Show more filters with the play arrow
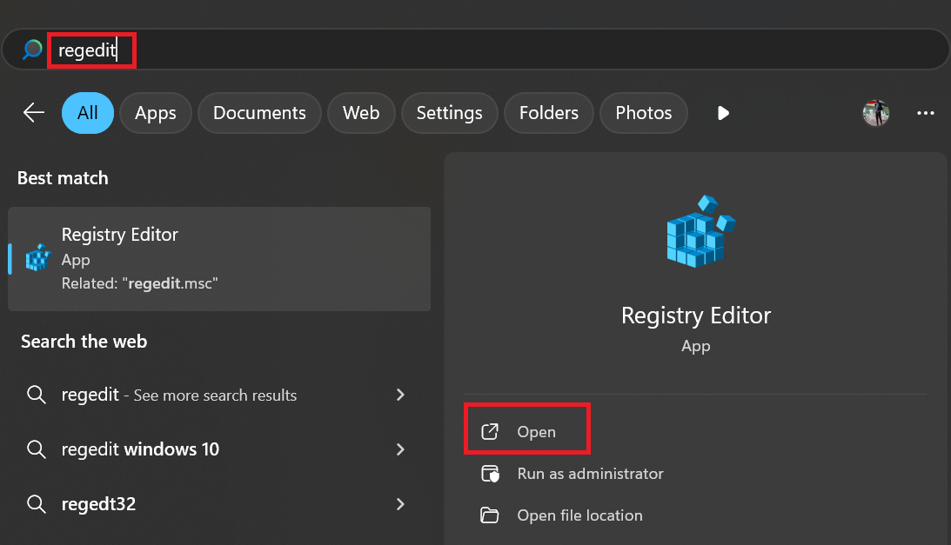The image size is (951, 545). pos(723,113)
